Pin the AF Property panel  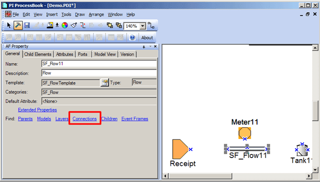[x=144, y=47]
